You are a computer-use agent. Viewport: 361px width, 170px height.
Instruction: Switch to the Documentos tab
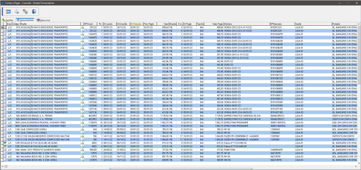coord(25,20)
